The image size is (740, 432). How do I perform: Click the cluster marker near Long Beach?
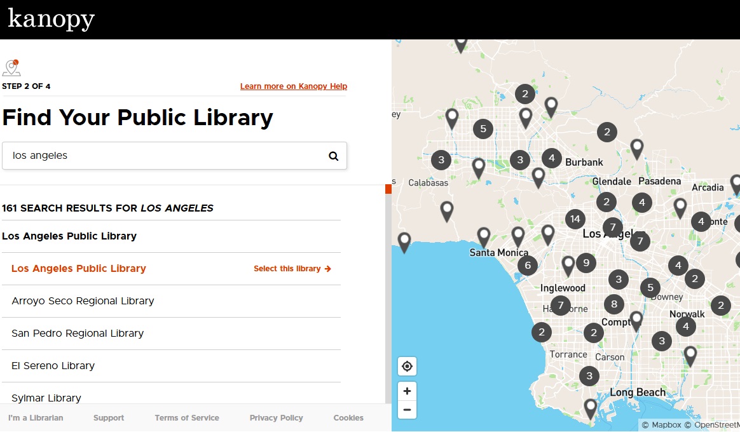[x=589, y=376]
